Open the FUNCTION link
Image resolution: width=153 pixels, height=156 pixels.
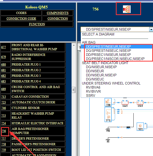pos(37,24)
